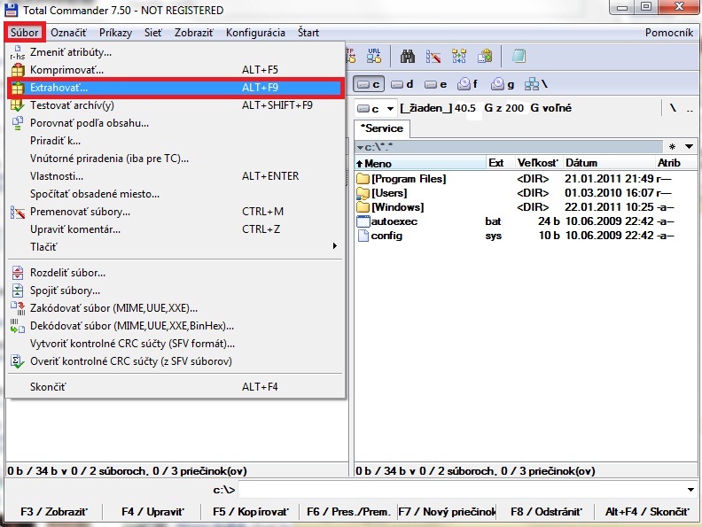Select CD drive g button
Screen dimensions: 702x527
click(x=503, y=84)
